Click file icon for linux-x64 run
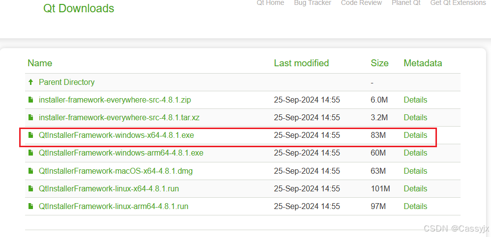This screenshot has height=237, width=491. 30,188
